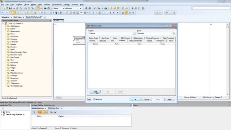Click the small button between Caption and Name
231x130 pixels.
pos(134,34)
